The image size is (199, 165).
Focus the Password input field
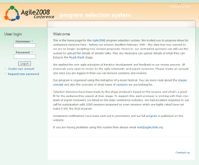[24, 57]
